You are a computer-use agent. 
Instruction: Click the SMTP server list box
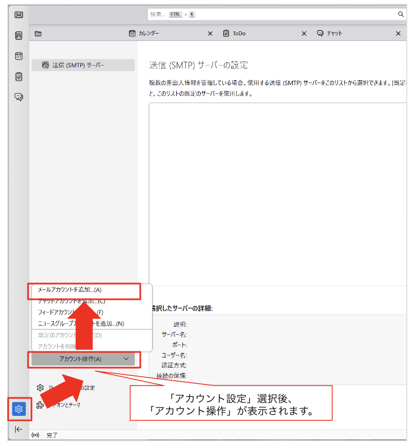[x=277, y=194]
